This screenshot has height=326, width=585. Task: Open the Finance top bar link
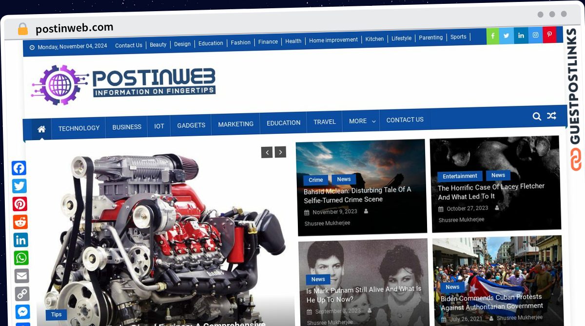268,42
